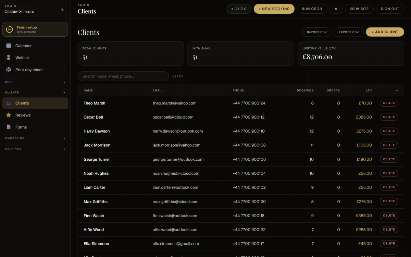The width and height of the screenshot is (411, 257).
Task: Toggle the theme with the sun icon button
Action: click(x=336, y=9)
